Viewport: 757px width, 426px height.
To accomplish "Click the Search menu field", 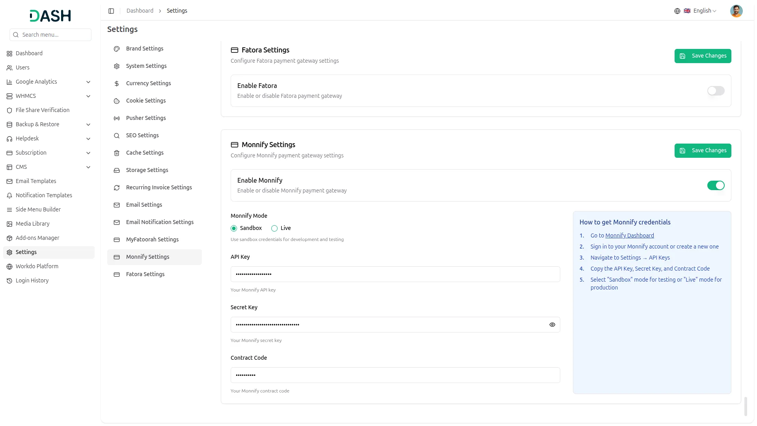I will click(50, 35).
